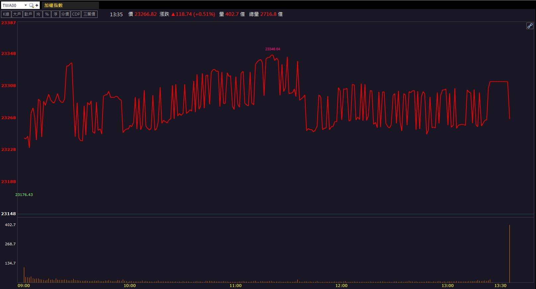Screen dimensions: 536x289
Task: Click the 23387 y-axis label
Action: (x=9, y=23)
